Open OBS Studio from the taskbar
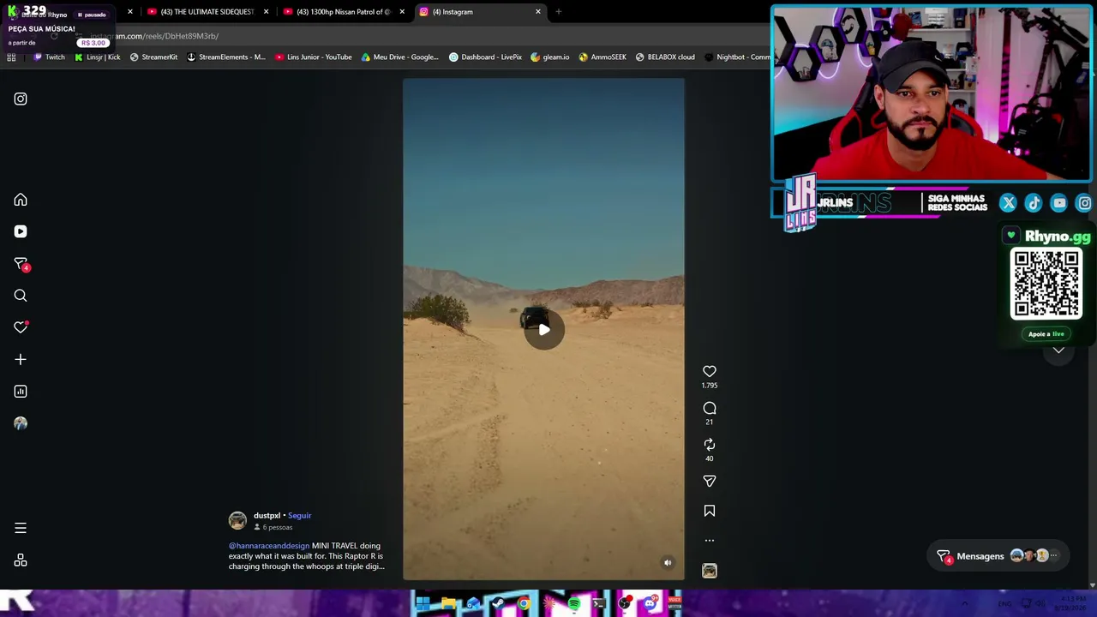 point(625,604)
